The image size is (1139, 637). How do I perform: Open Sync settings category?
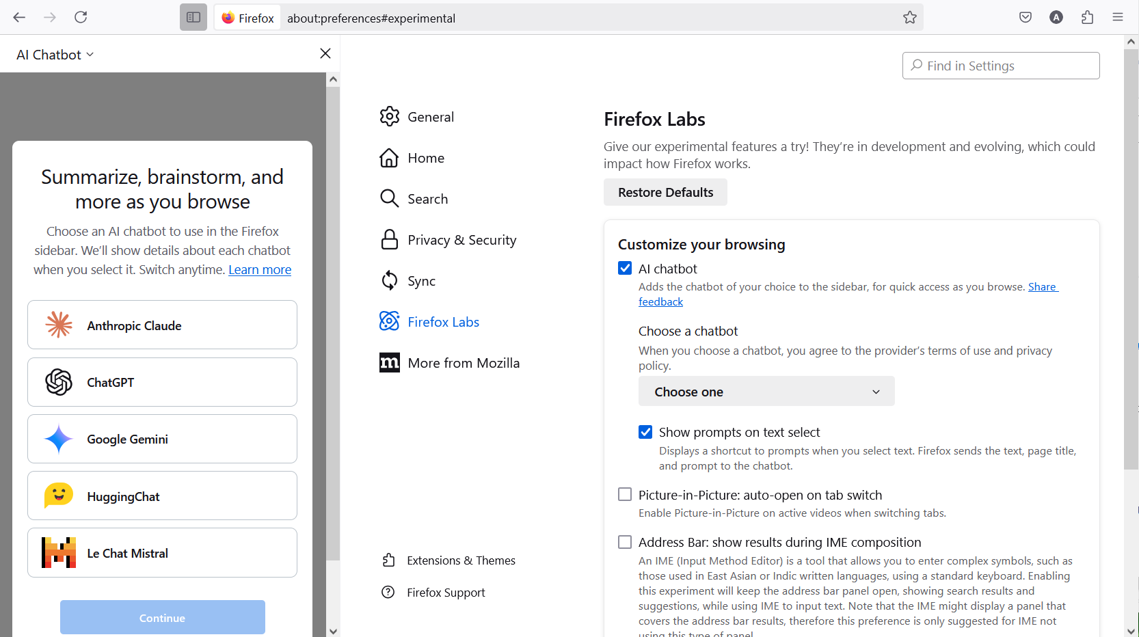click(408, 281)
